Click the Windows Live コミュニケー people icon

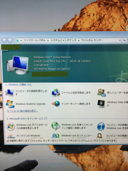point(56,136)
